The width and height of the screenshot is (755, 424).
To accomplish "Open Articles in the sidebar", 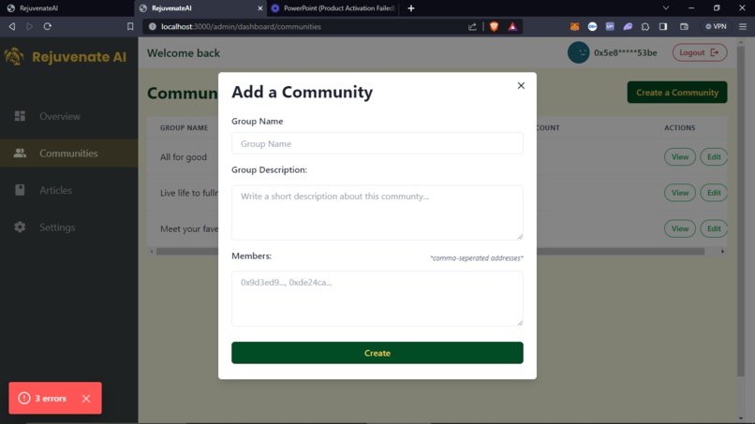I will click(69, 190).
